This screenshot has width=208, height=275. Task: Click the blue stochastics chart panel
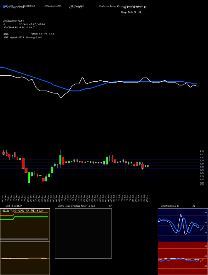point(183,225)
